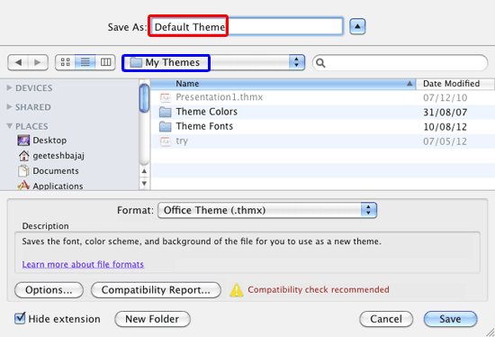Click the date 10/08/12
The width and height of the screenshot is (495, 337).
445,127
